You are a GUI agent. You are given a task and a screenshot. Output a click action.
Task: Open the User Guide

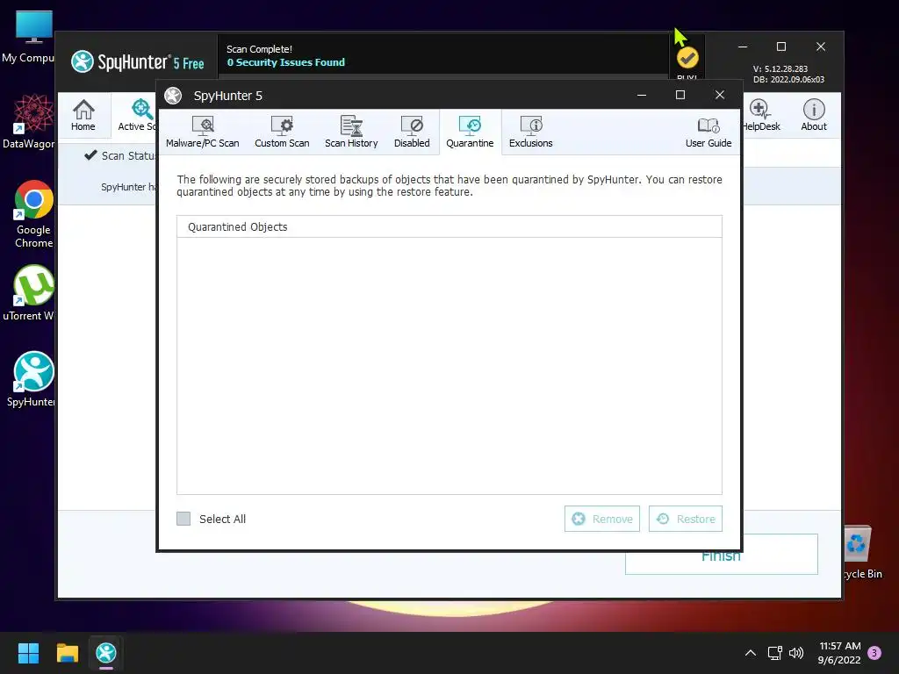tap(708, 132)
